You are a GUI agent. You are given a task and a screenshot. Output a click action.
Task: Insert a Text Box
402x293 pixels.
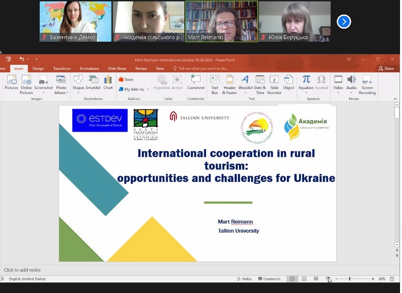pos(215,84)
